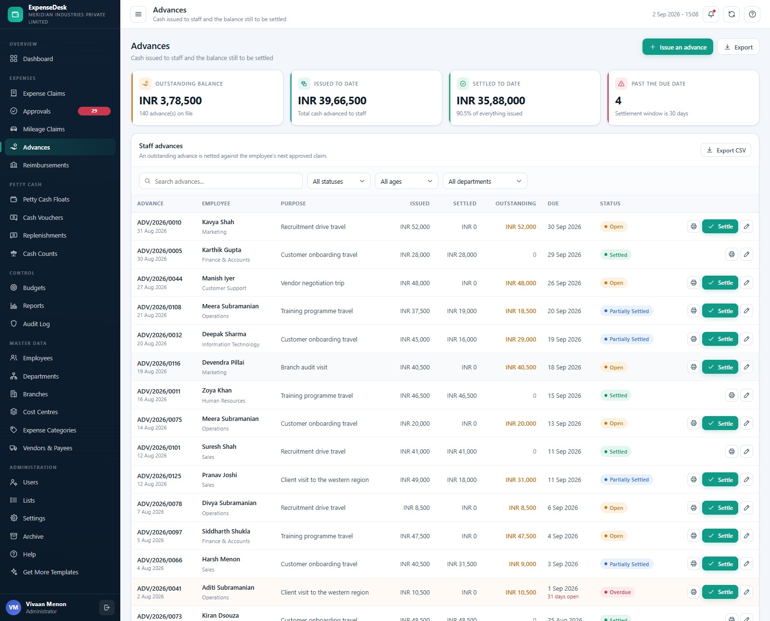Click the Outstanding column header
The height and width of the screenshot is (621, 770).
pos(515,203)
